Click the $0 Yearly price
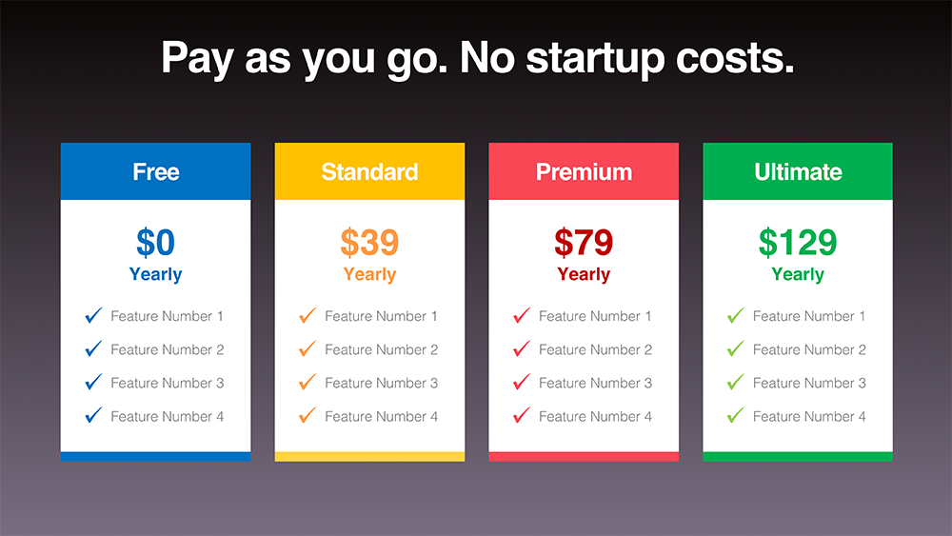This screenshot has height=536, width=952. 155,254
